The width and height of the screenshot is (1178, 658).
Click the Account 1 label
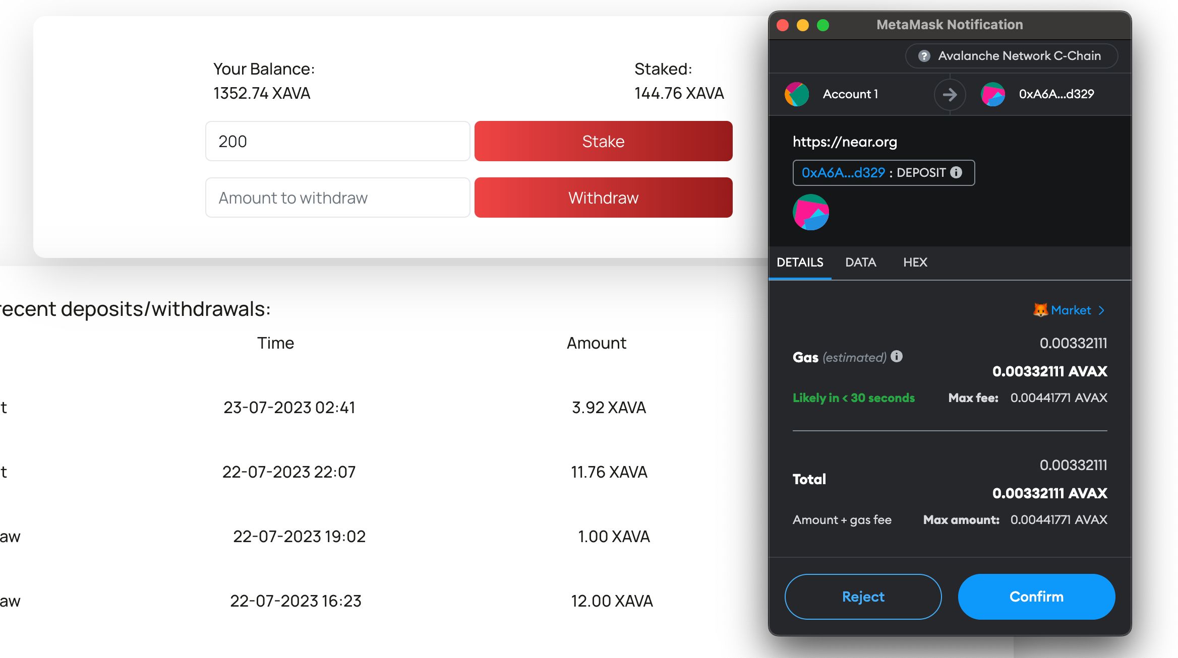(x=850, y=94)
